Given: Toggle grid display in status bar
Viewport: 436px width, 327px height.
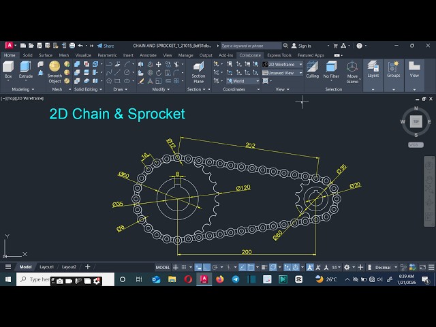Looking at the screenshot, I should (176, 267).
